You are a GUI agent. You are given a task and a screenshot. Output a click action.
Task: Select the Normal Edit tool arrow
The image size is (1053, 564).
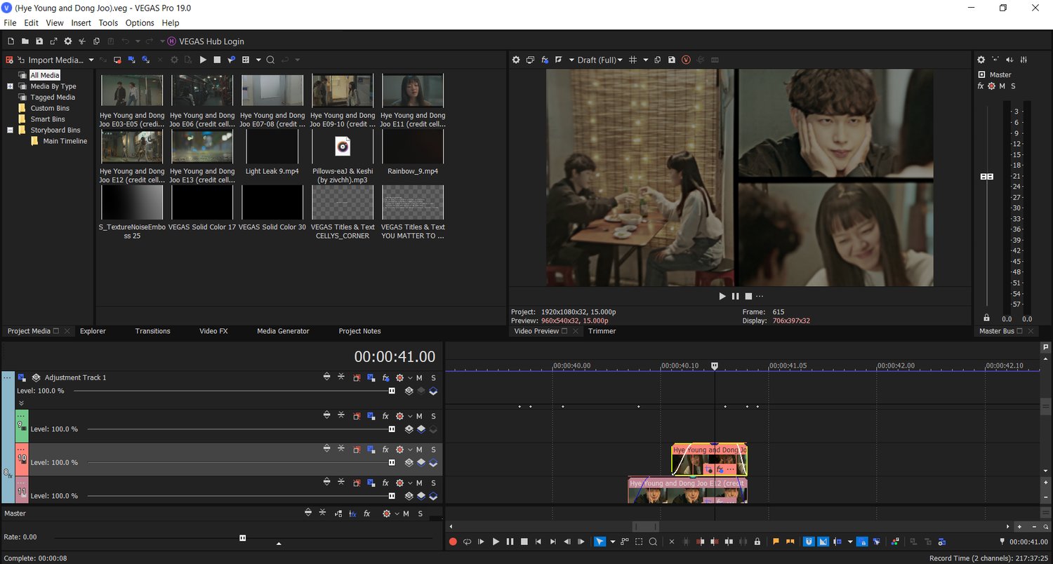tap(600, 542)
